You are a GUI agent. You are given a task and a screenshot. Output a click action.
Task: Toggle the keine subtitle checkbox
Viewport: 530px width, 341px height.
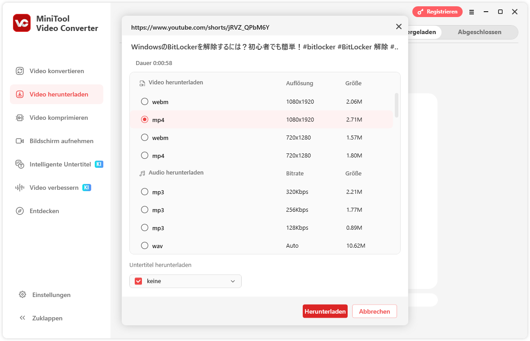(x=138, y=281)
